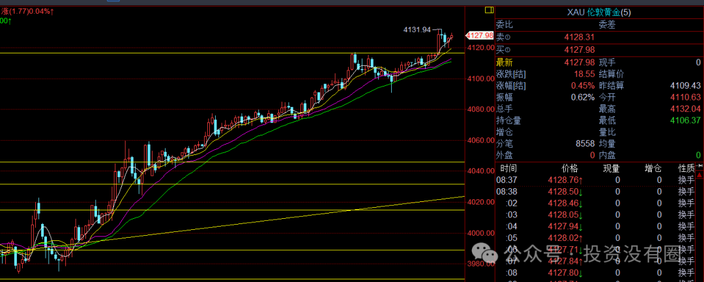
Task: Click the info circle next to 卖
Action: pos(508,38)
